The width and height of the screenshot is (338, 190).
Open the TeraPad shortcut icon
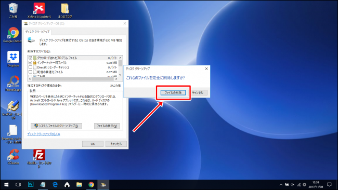(x=12, y=110)
